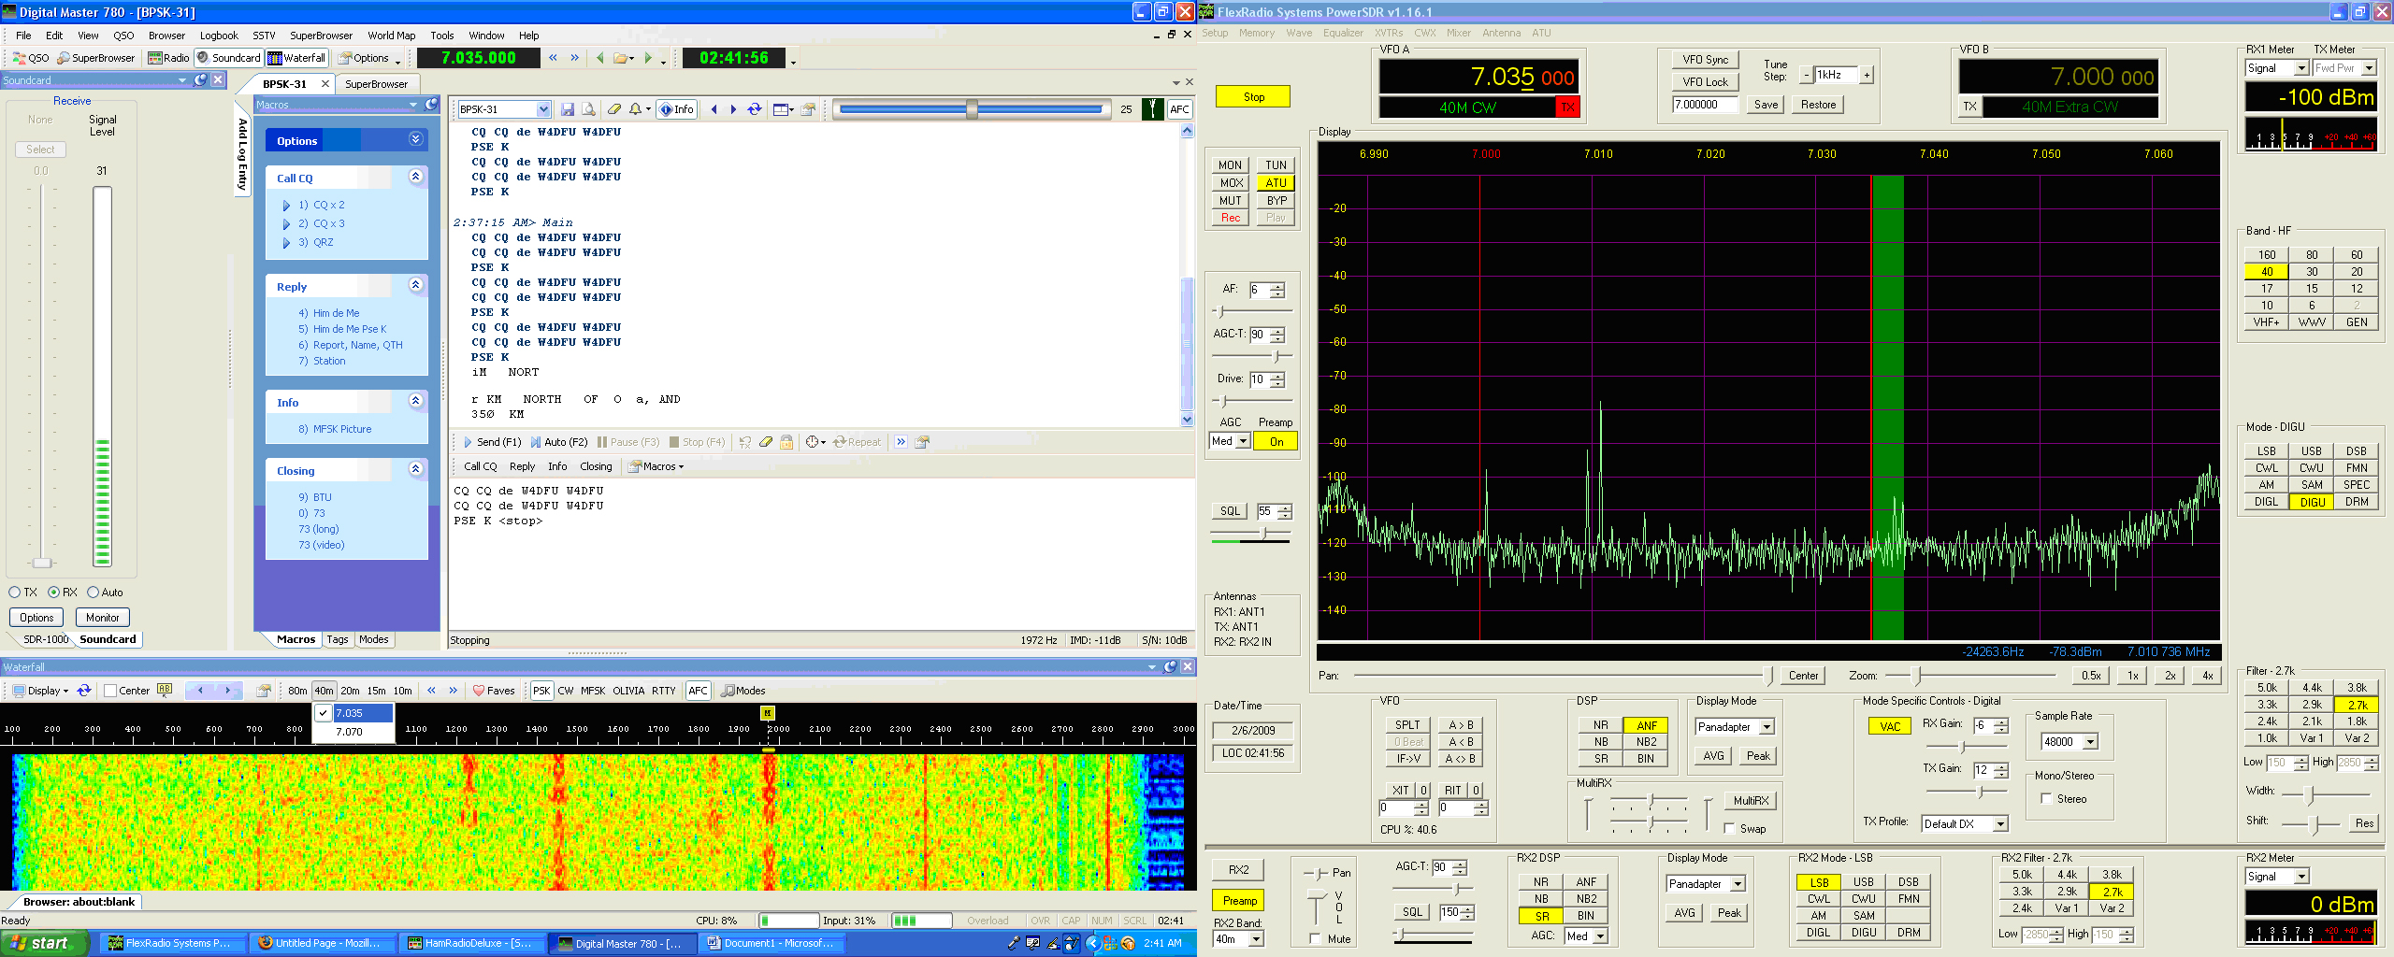2394x957 pixels.
Task: Open the Sample Rate 48000 dropdown
Action: pos(2090,742)
